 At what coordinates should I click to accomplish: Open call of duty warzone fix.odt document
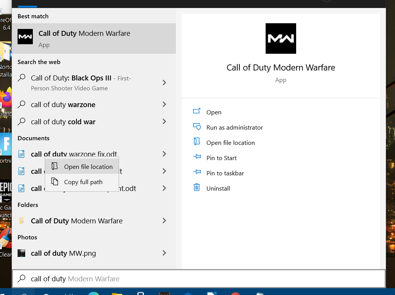(74, 154)
